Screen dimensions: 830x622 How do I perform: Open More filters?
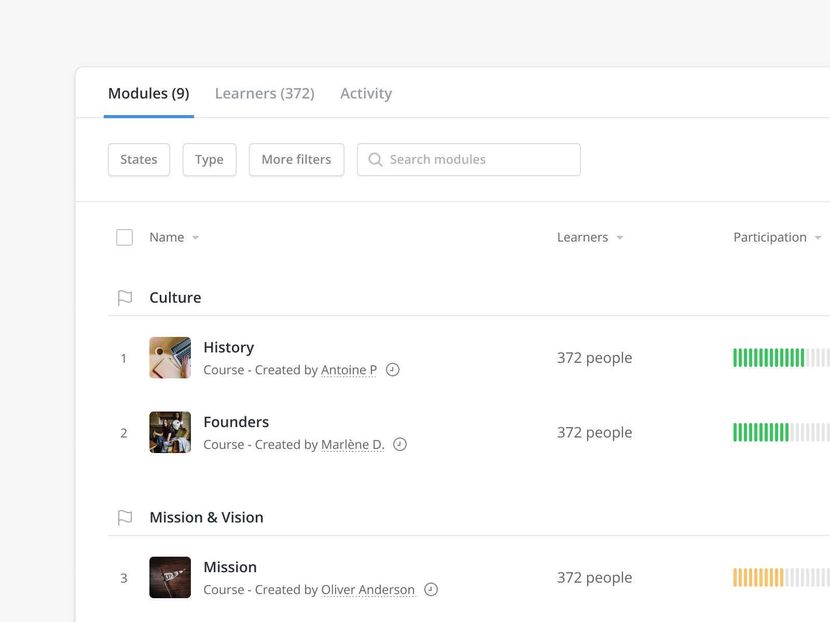click(297, 160)
